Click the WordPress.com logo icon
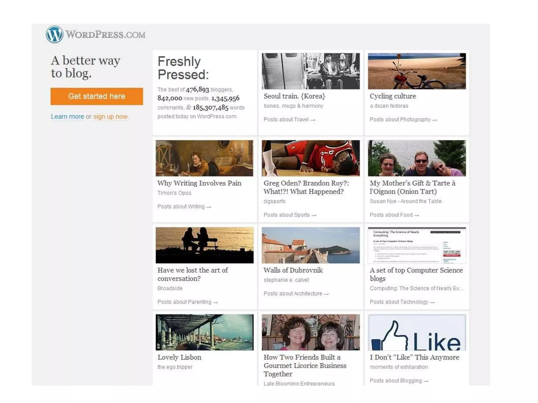 pyautogui.click(x=54, y=34)
